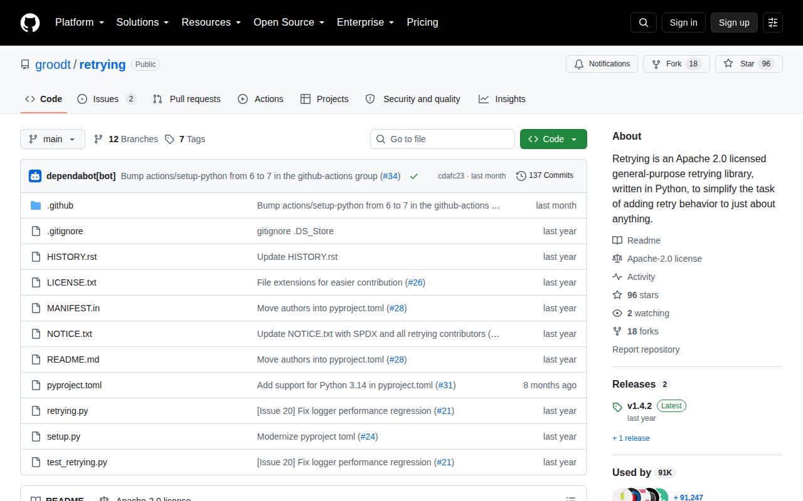
Task: Open the v1.4.2 latest release
Action: tap(649, 411)
